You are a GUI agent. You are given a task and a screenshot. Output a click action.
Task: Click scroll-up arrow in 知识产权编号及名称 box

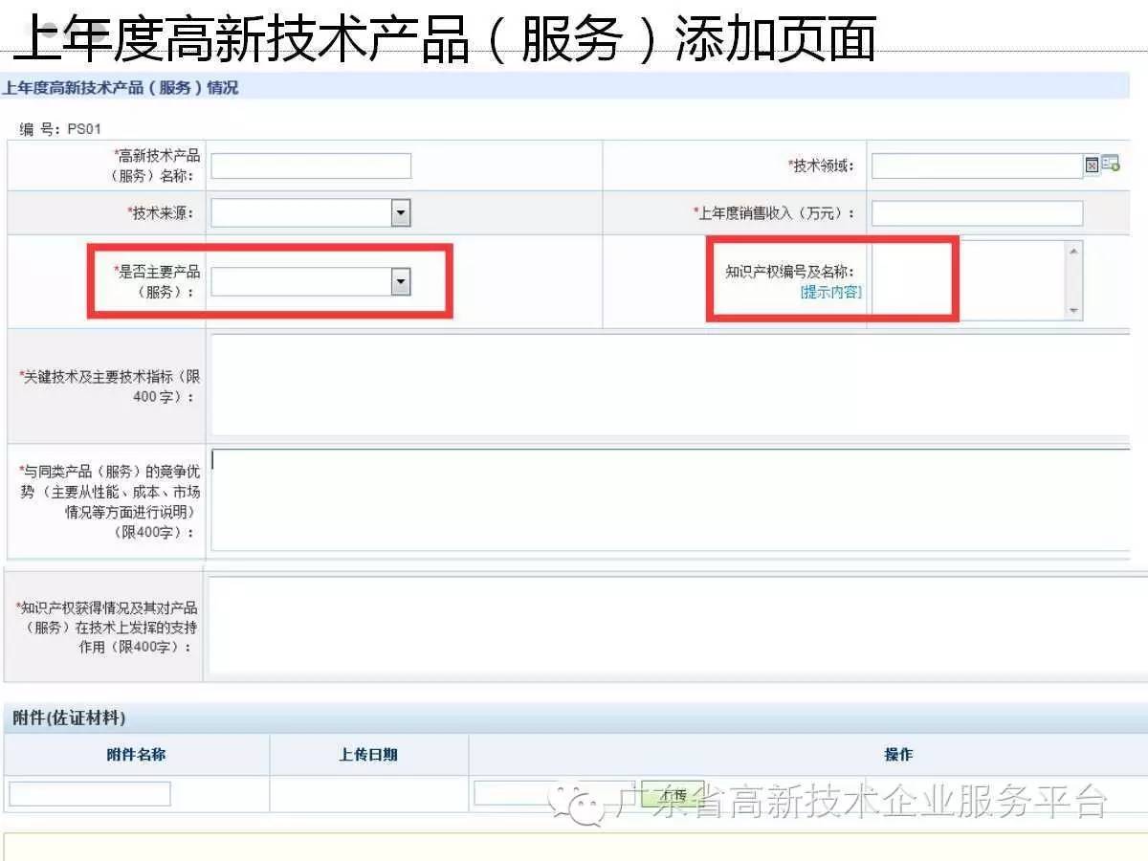(x=1073, y=252)
